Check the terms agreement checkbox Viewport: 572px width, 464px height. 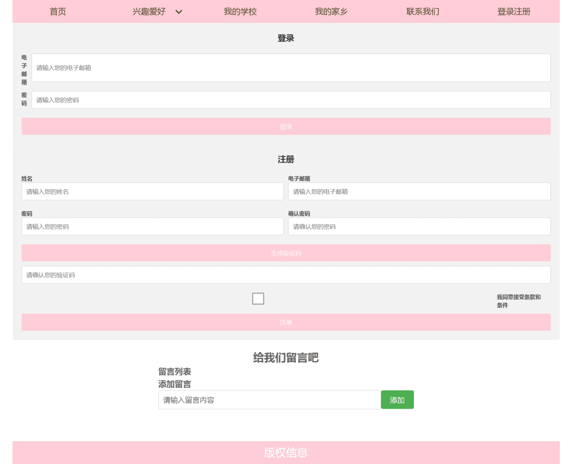pos(258,299)
